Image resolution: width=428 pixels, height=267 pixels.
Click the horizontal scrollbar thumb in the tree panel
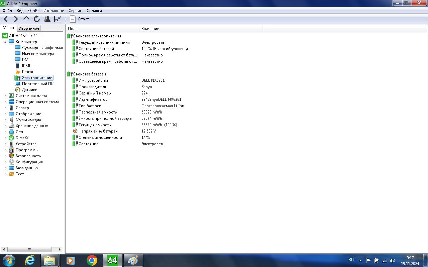point(29,249)
